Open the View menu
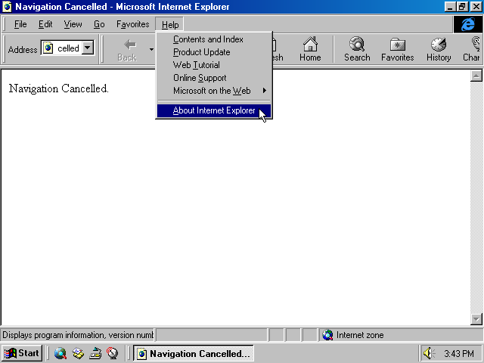The height and width of the screenshot is (363, 484). (x=73, y=24)
